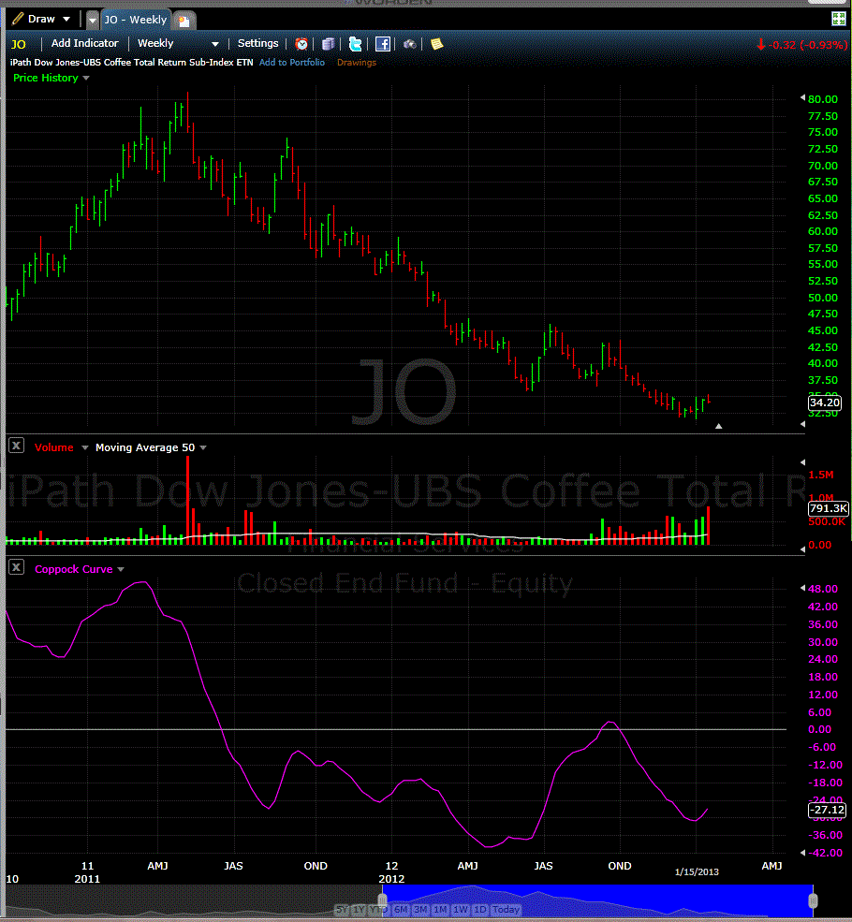Click the new chart tab icon

[184, 22]
